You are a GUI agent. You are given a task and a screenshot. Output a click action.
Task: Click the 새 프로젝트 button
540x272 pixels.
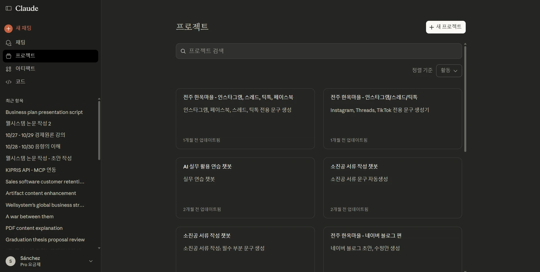445,27
